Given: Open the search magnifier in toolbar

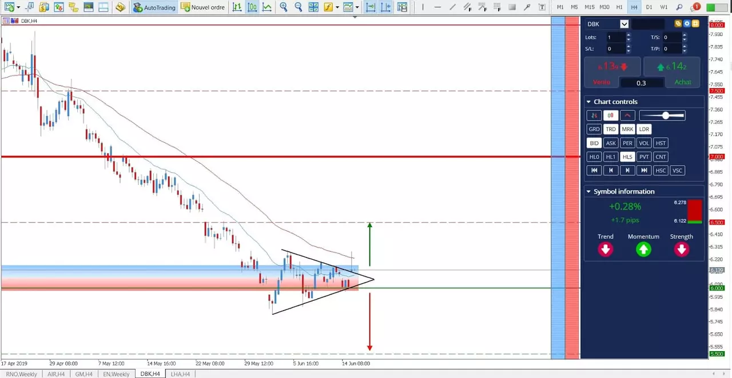Looking at the screenshot, I should pyautogui.click(x=679, y=7).
